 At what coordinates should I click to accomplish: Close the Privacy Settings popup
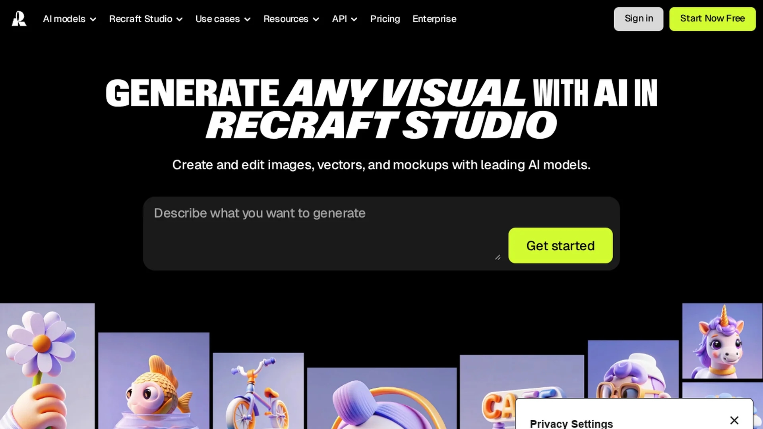(x=734, y=420)
